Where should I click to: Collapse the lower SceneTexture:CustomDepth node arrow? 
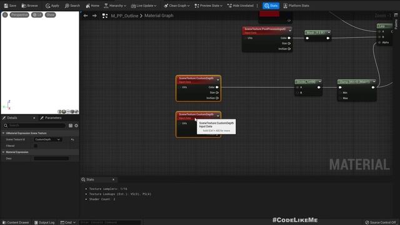pyautogui.click(x=218, y=116)
